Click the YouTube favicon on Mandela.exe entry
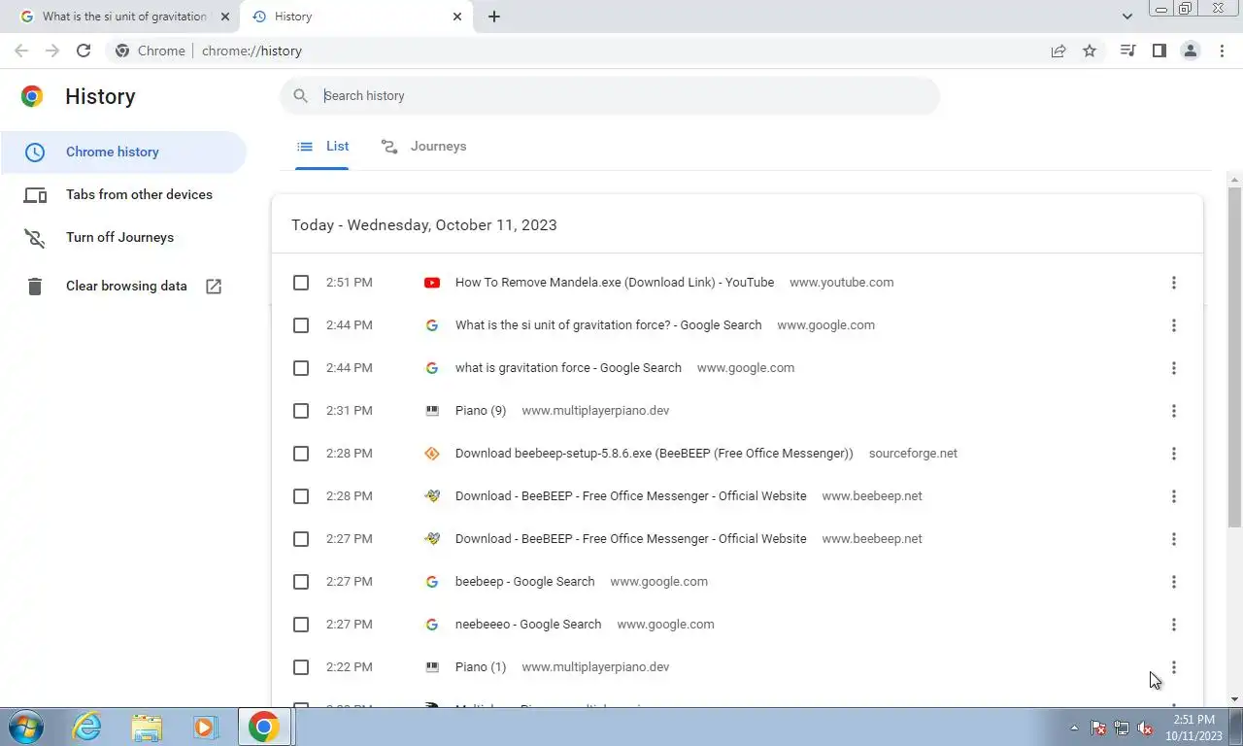 (x=432, y=283)
